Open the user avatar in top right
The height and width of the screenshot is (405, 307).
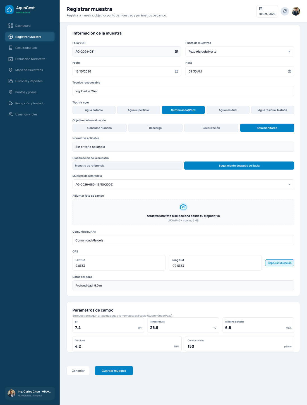296,11
